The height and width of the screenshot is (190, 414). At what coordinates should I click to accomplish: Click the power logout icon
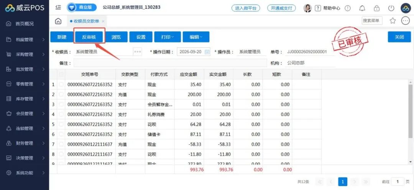point(391,8)
